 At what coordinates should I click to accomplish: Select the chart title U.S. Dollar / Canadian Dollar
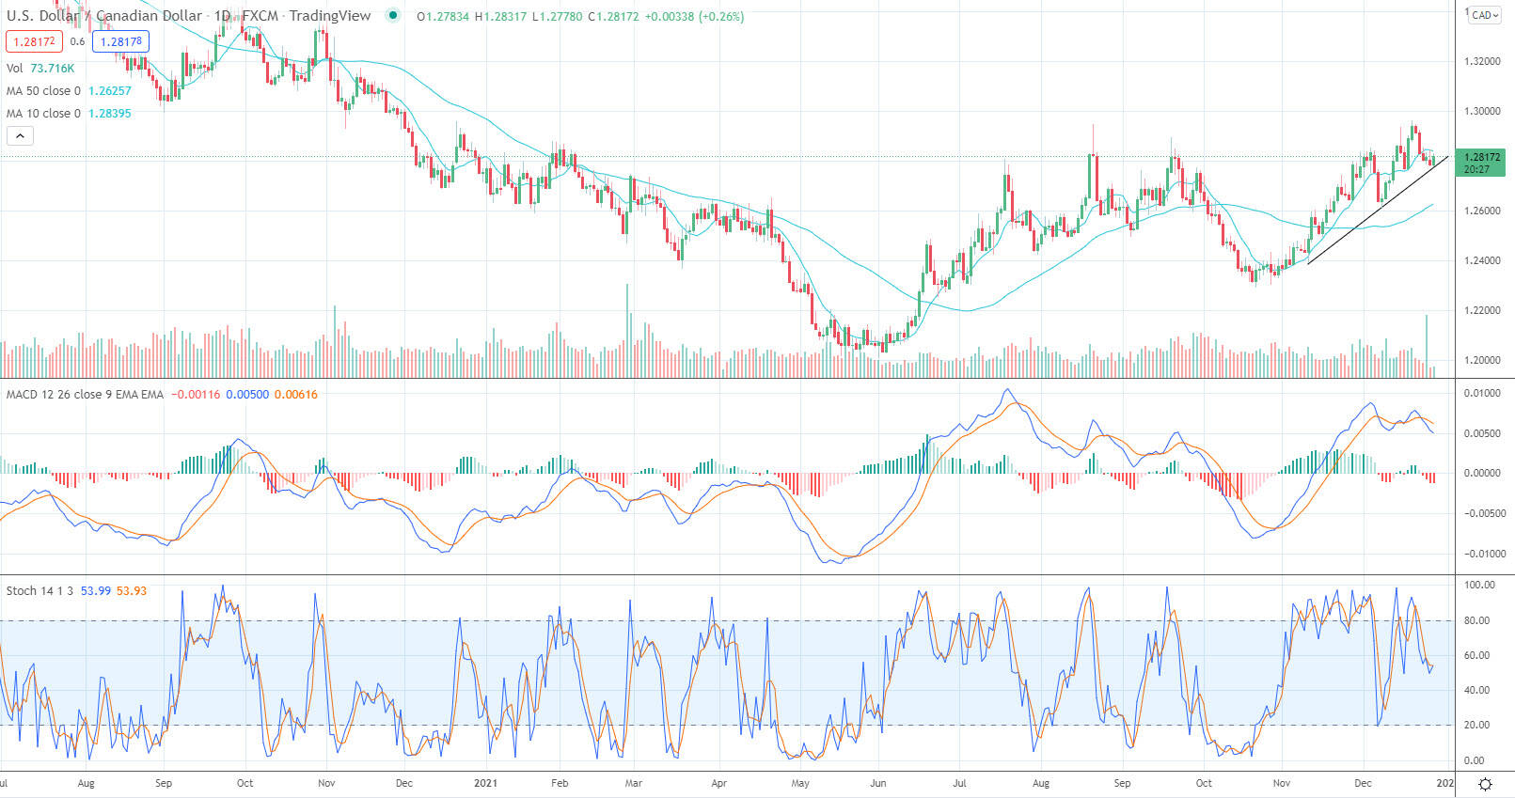click(104, 16)
